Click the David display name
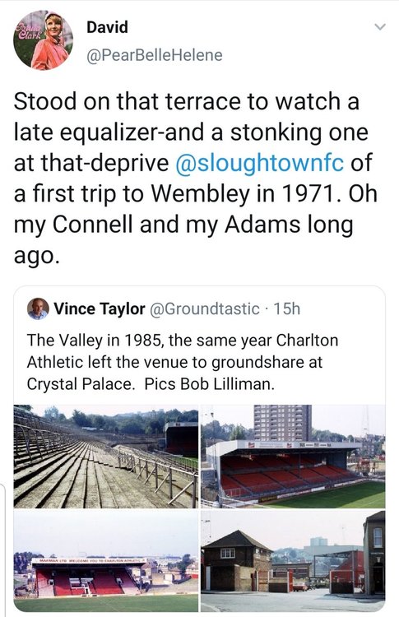The image size is (399, 617). [107, 27]
